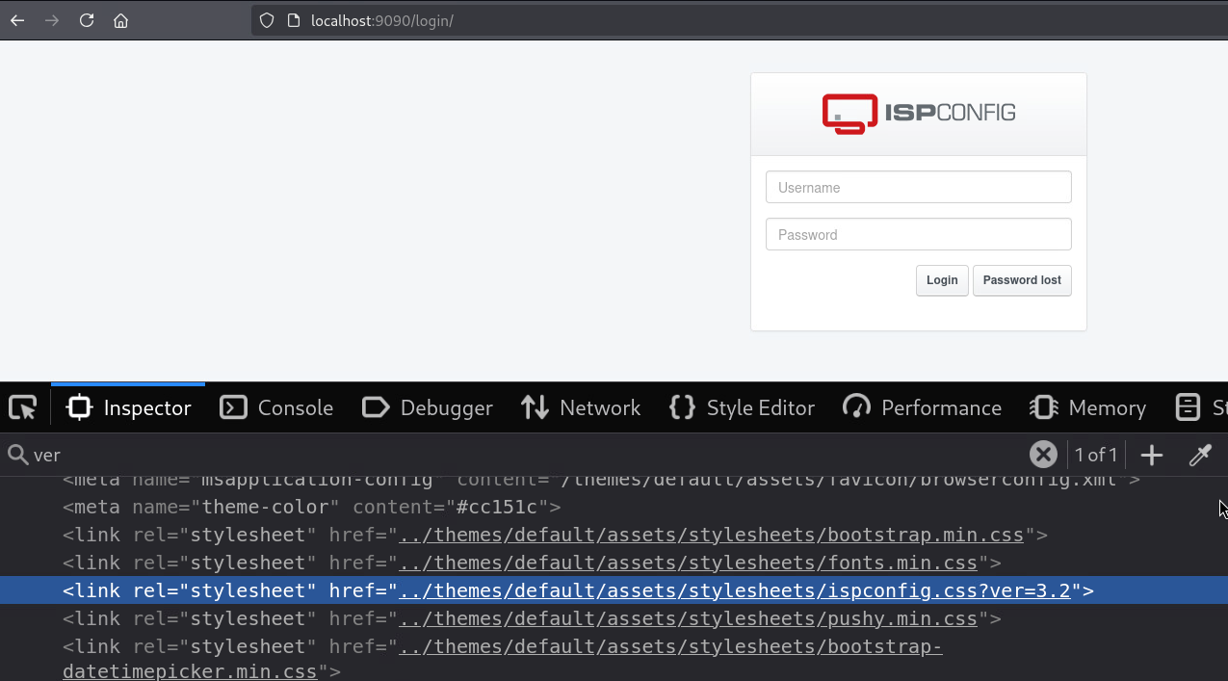Click the browser back arrow

[x=17, y=20]
